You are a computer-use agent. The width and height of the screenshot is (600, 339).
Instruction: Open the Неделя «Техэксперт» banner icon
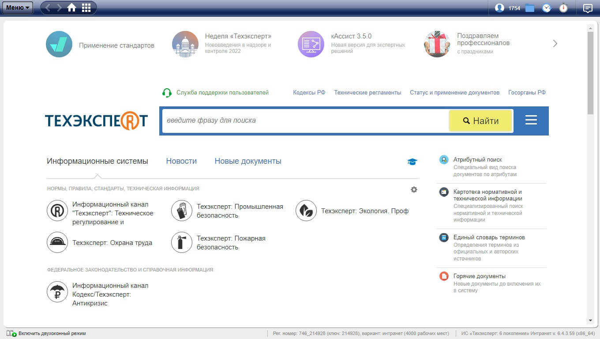point(185,44)
